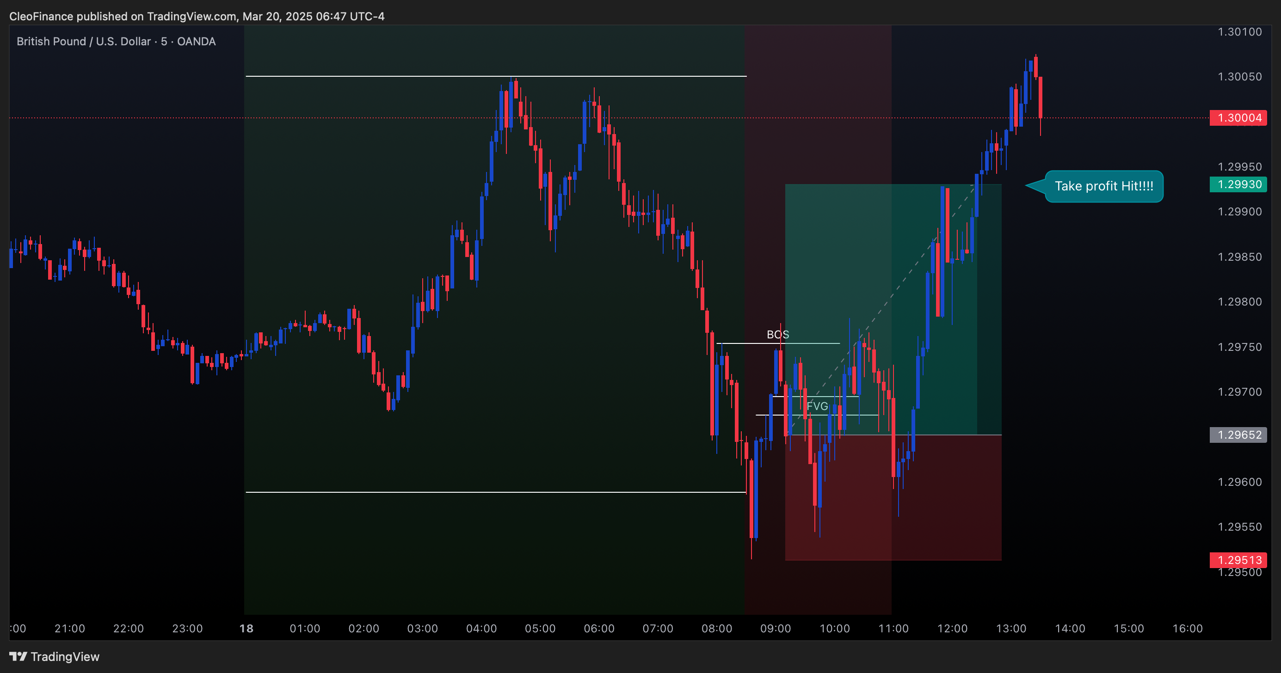This screenshot has width=1281, height=673.
Task: Click the 23:00 time axis label
Action: (187, 628)
